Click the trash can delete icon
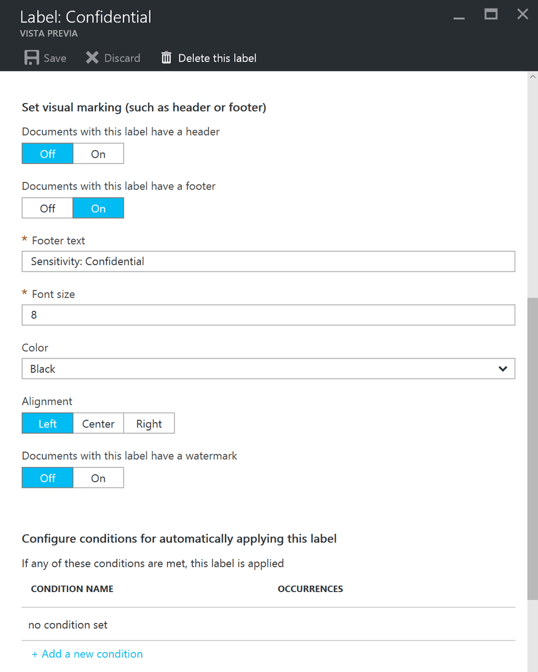The width and height of the screenshot is (538, 672). pos(166,58)
